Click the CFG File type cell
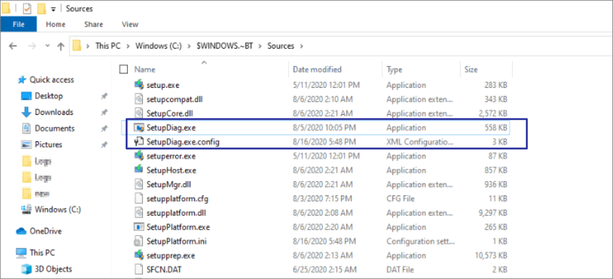The image size is (613, 279). (x=402, y=198)
